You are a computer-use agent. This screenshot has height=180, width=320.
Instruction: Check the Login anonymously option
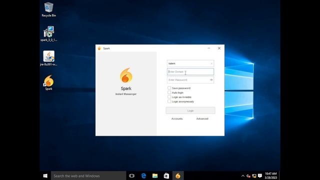[x=169, y=101]
